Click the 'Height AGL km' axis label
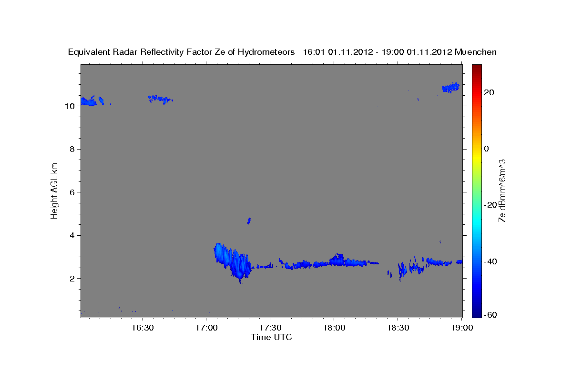This screenshot has height=381, width=572. coord(54,190)
